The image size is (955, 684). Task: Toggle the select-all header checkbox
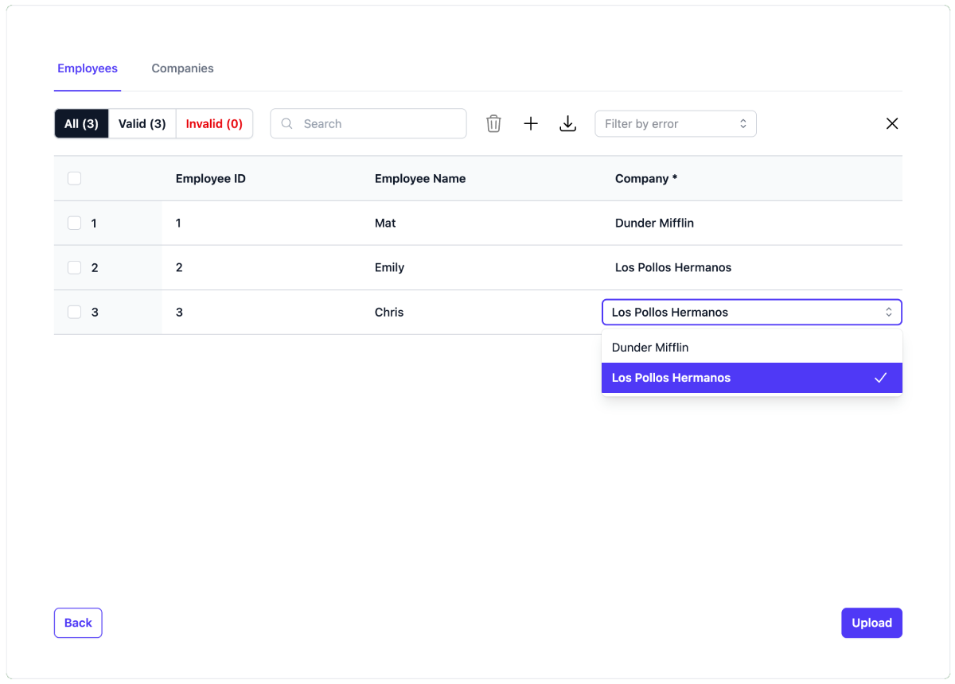[74, 178]
